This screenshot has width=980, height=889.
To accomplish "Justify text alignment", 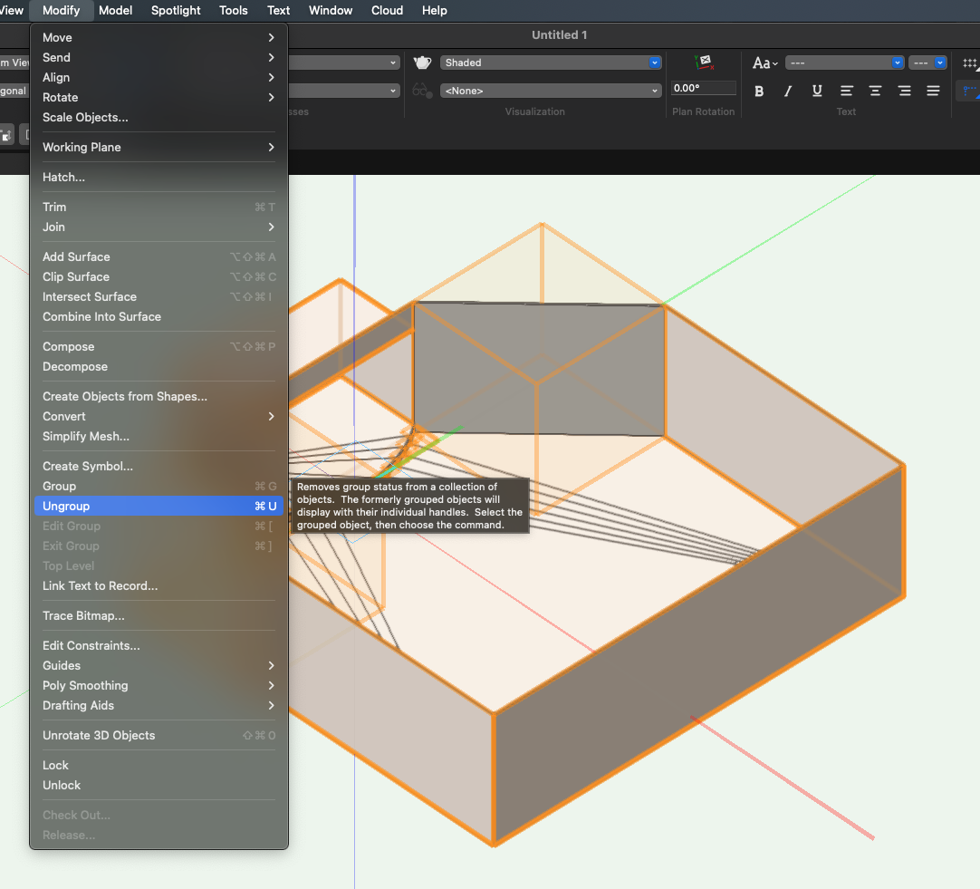I will tap(933, 91).
